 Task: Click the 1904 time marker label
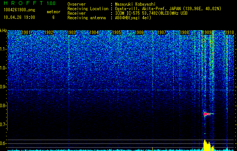click(x=94, y=32)
